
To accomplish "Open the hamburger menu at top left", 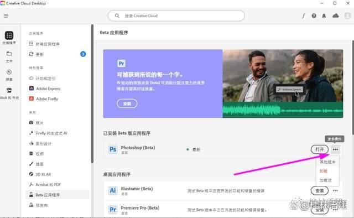I will tap(6, 15).
